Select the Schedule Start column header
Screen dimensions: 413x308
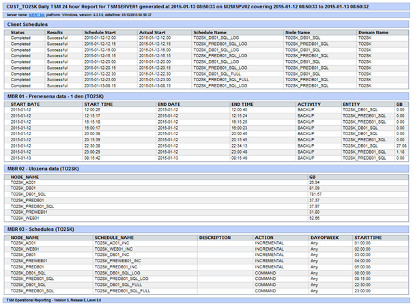pos(100,32)
